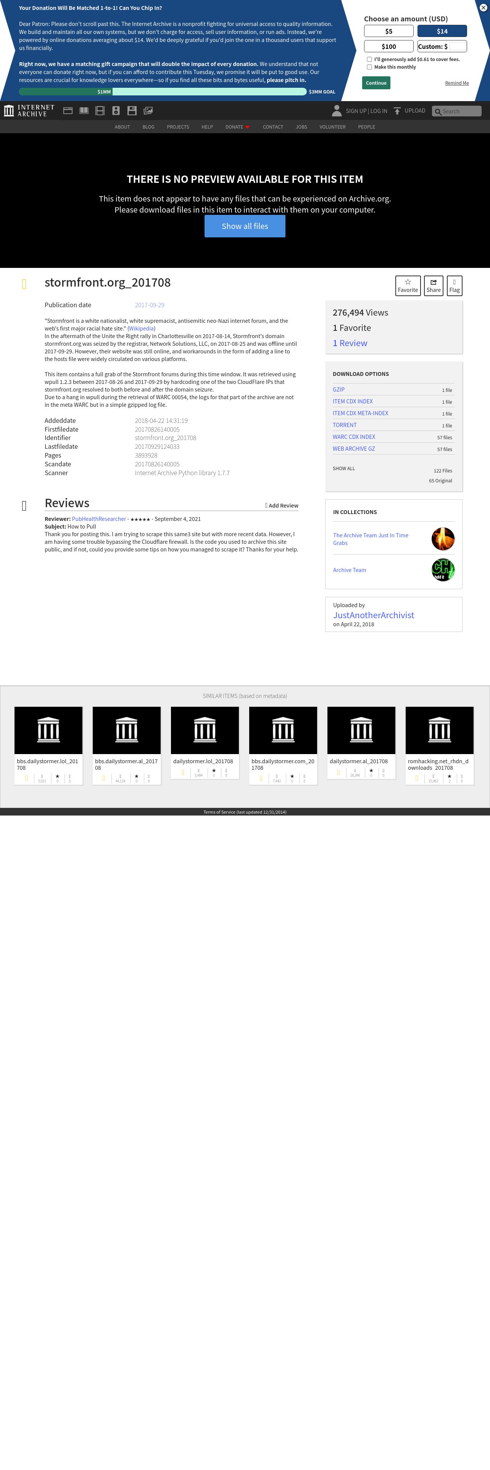Open the Audio speaker icon

click(x=116, y=111)
